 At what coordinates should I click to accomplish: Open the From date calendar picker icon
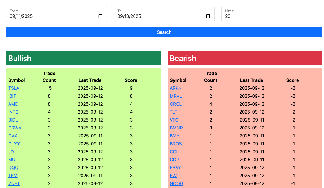click(x=100, y=16)
